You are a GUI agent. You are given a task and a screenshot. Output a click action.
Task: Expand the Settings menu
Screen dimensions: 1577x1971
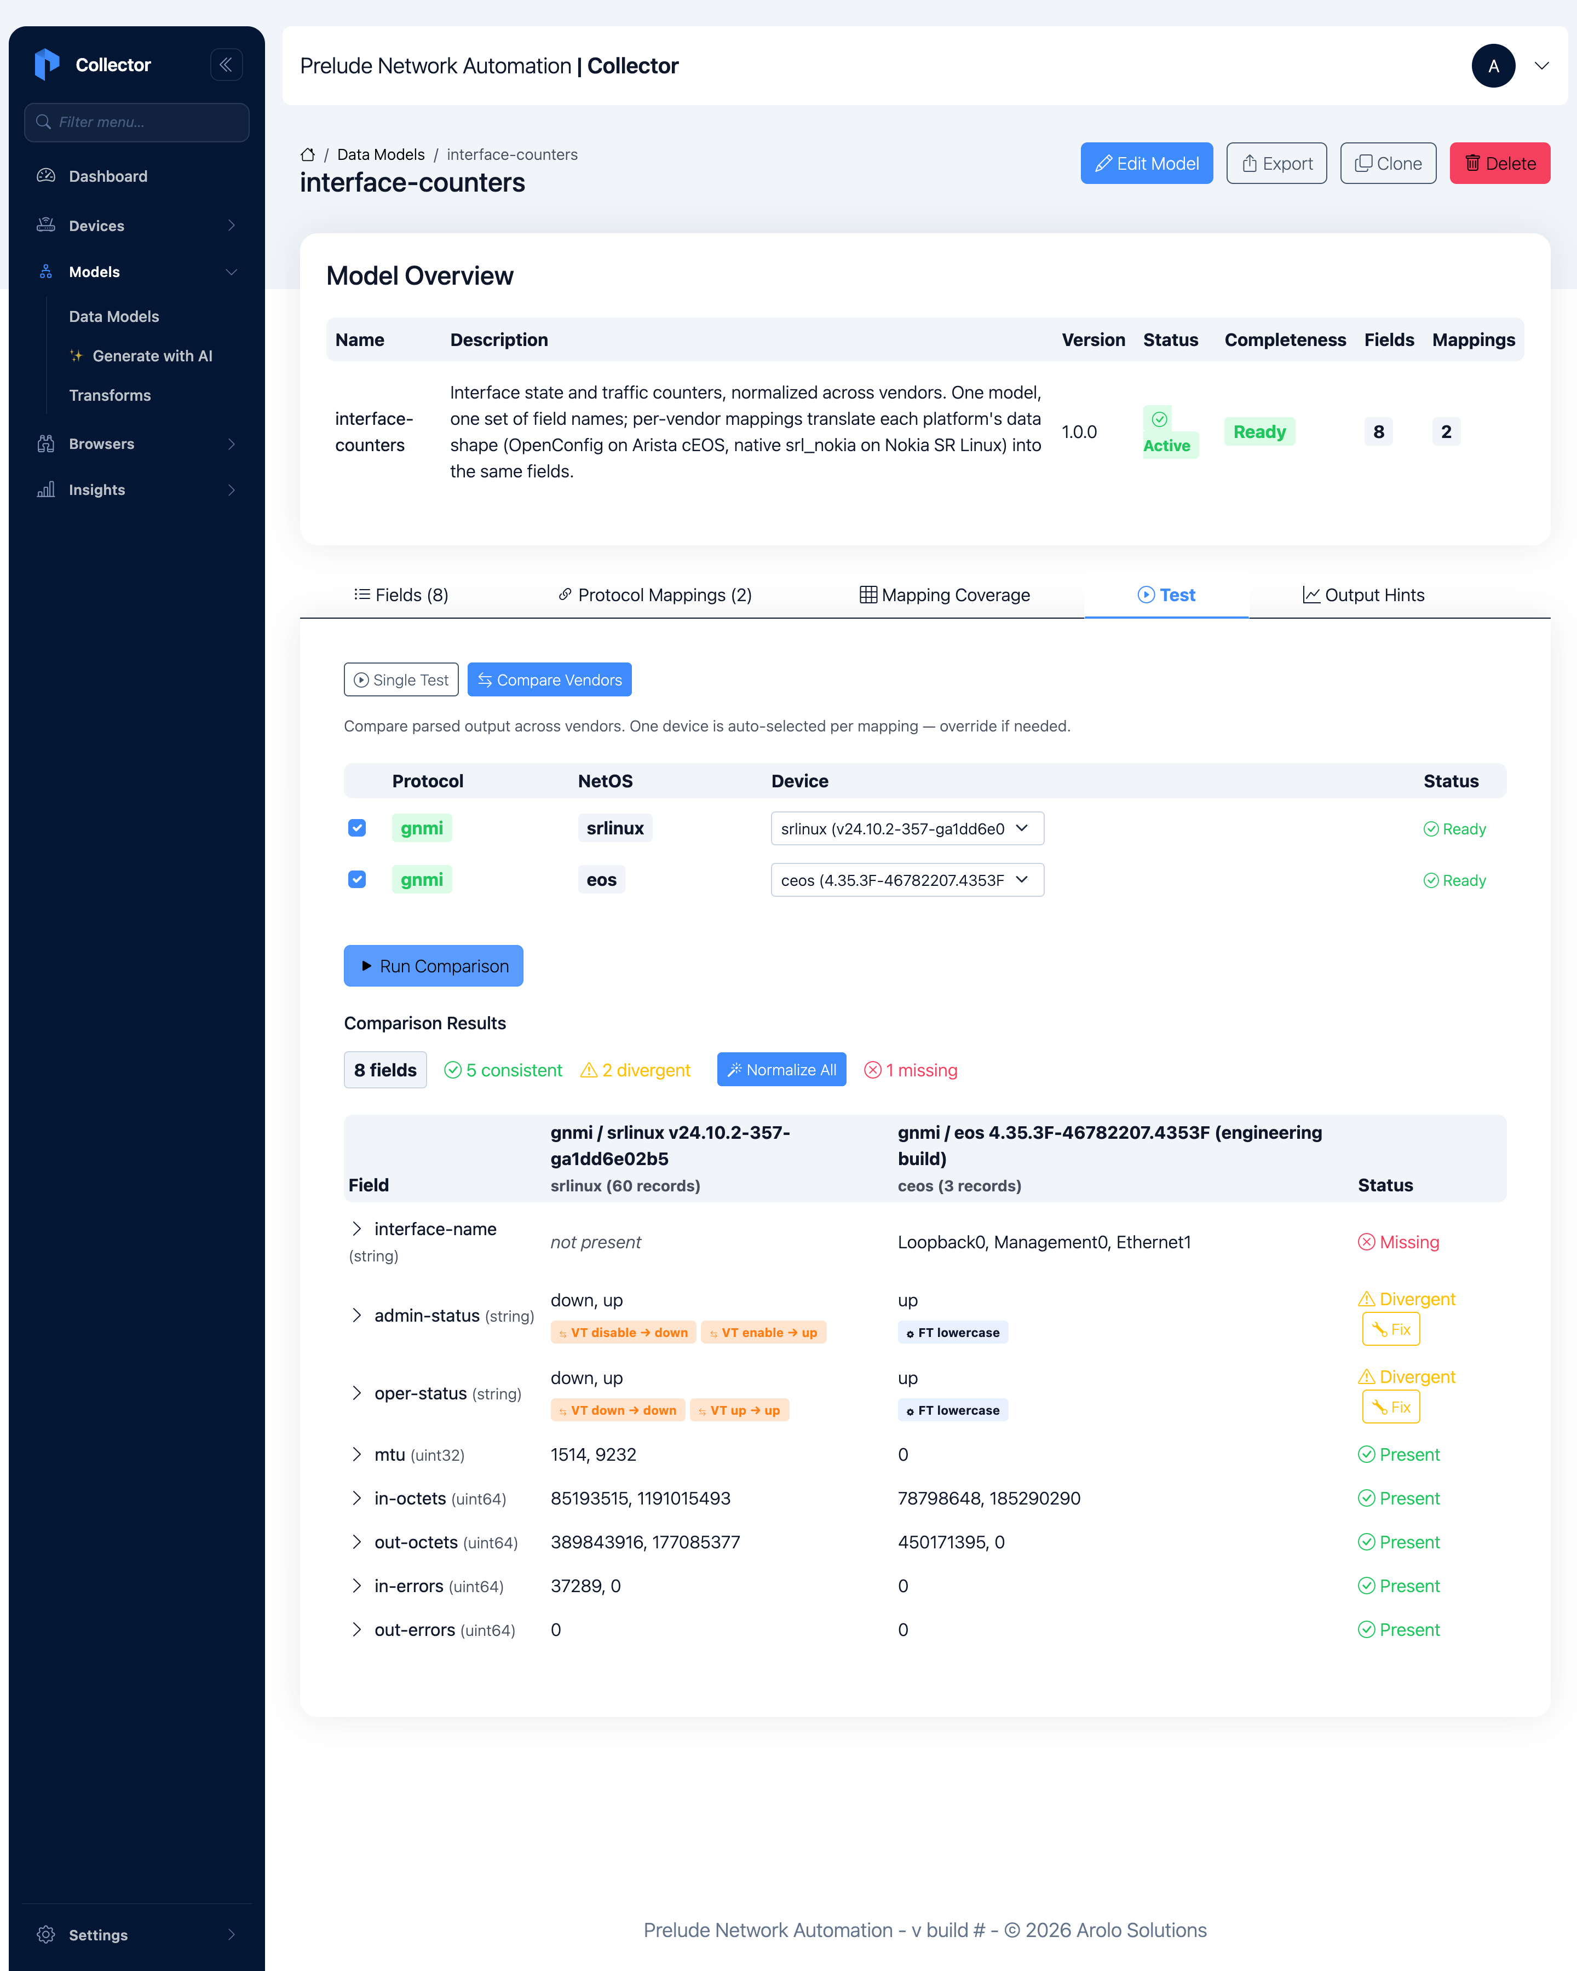[137, 1935]
